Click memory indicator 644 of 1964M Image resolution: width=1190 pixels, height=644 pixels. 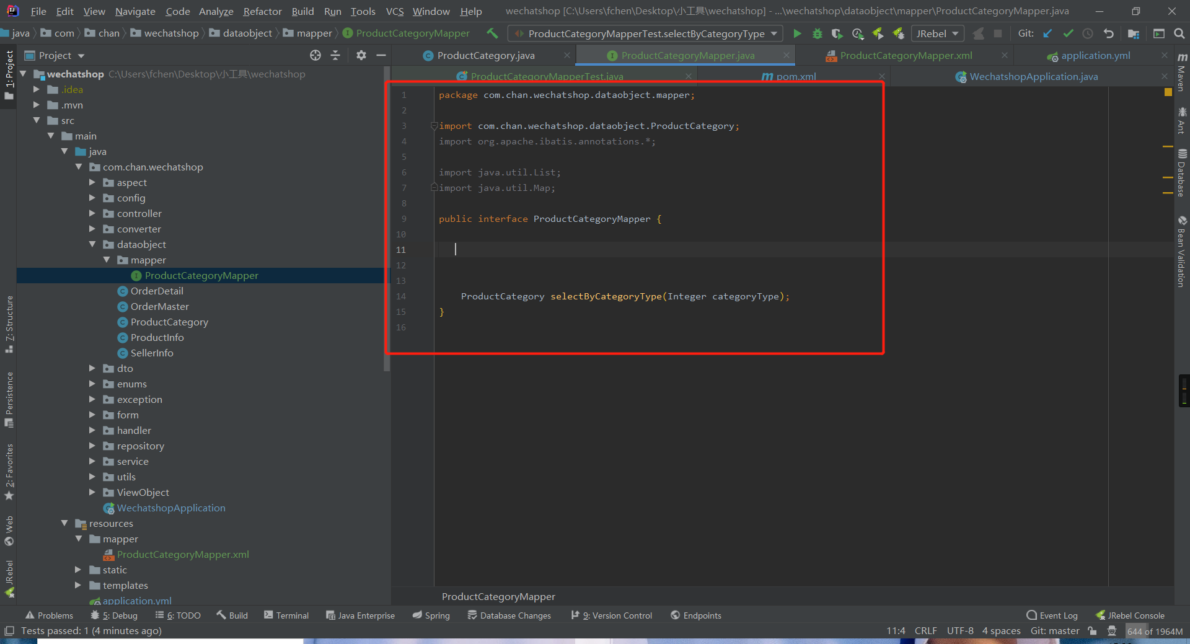coord(1155,631)
